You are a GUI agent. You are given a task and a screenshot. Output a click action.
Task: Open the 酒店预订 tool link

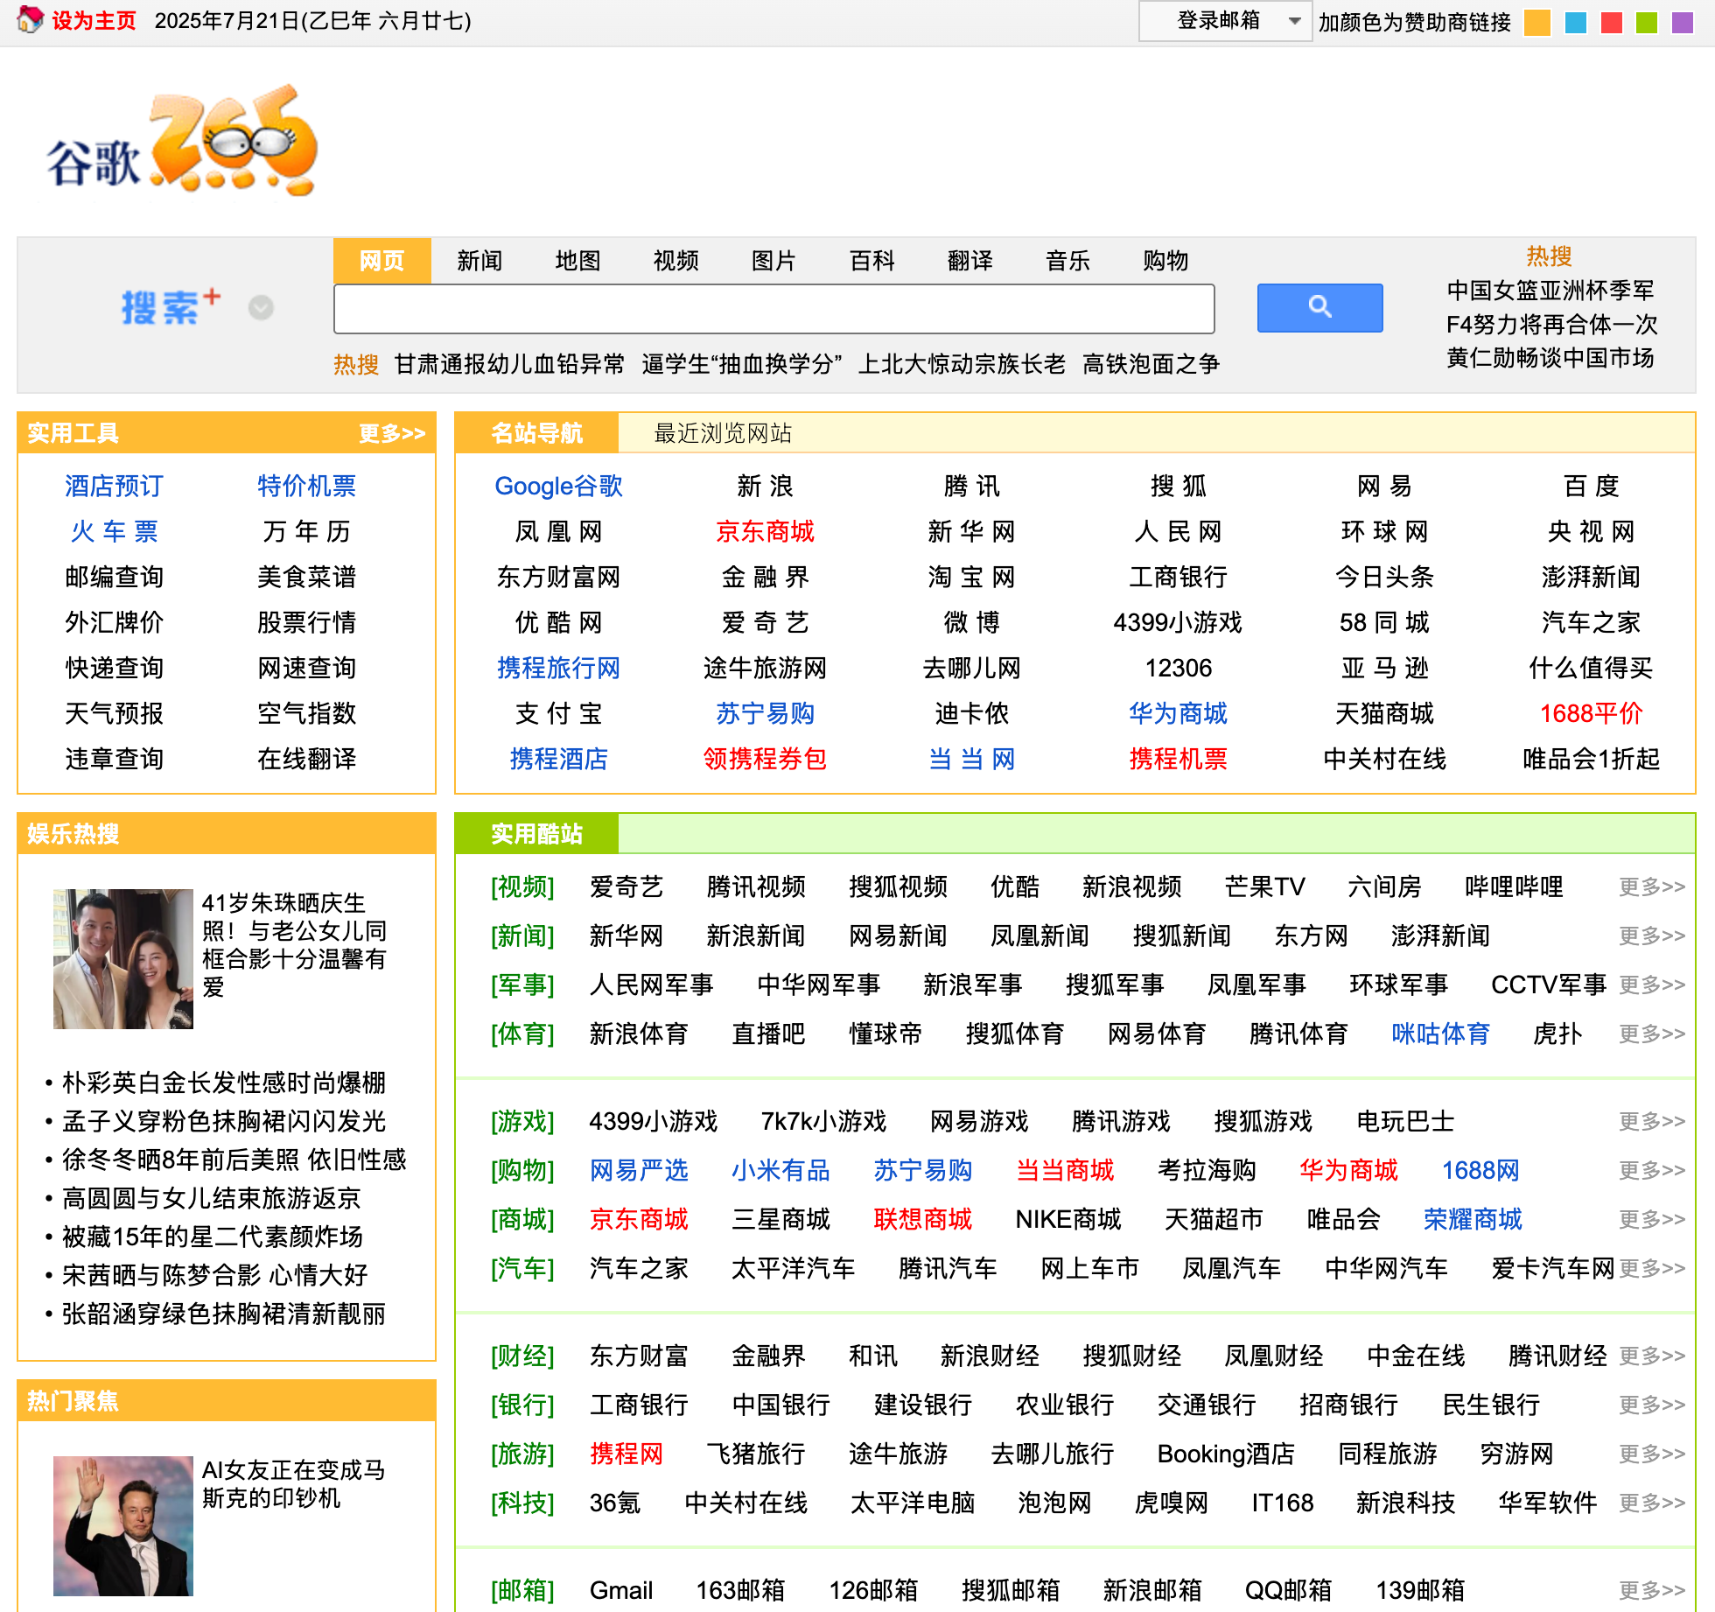(114, 486)
